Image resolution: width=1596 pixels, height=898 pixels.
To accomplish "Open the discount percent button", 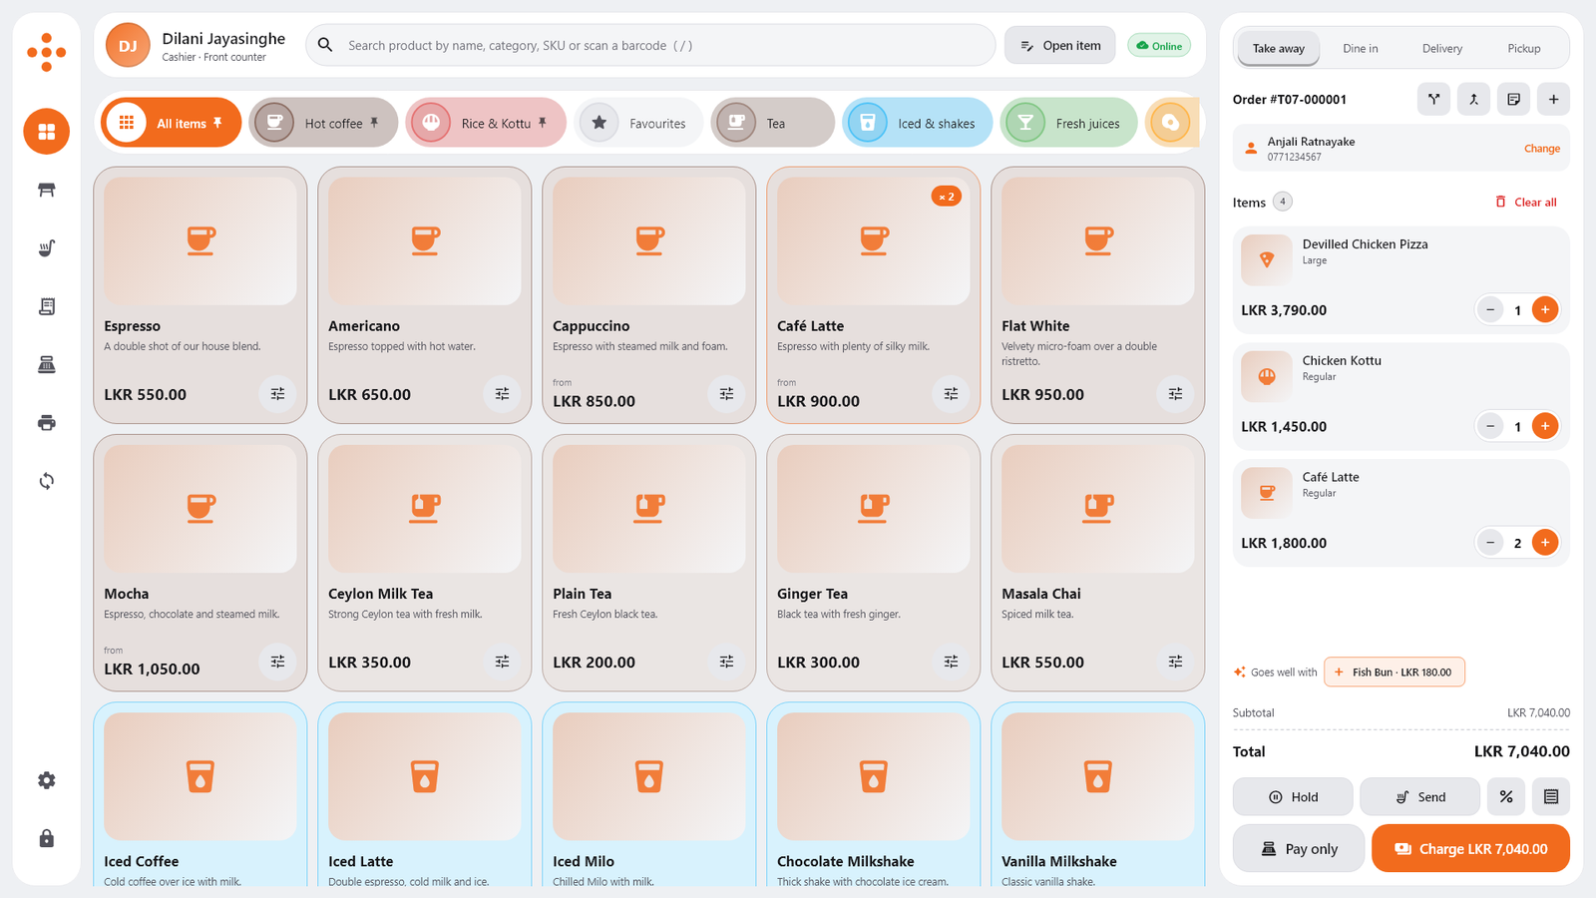I will pos(1506,796).
